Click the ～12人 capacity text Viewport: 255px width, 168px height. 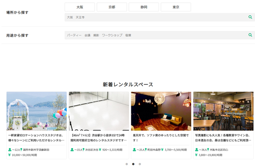16,150
